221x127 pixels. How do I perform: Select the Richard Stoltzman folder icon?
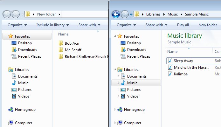[x=61, y=57]
